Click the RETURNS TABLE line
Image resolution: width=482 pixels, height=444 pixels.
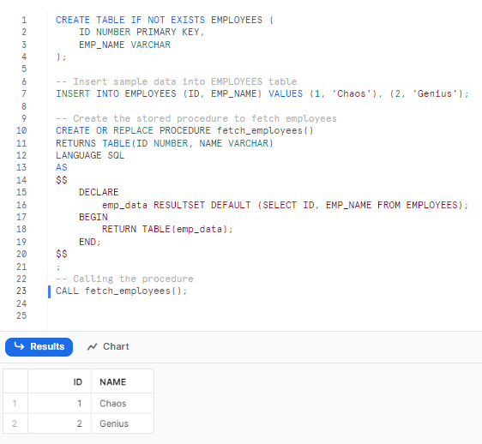[x=164, y=143]
